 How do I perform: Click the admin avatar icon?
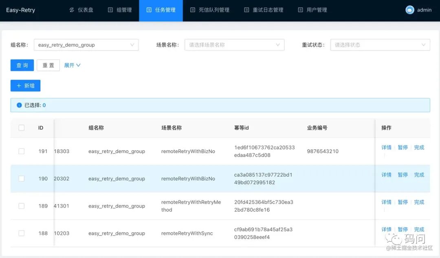click(410, 10)
